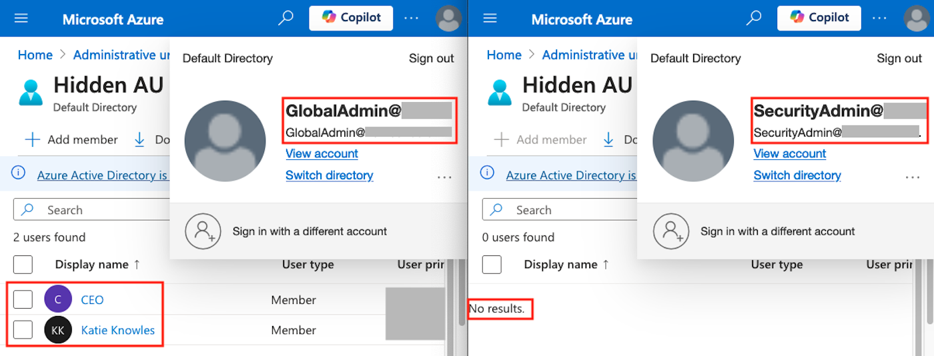The width and height of the screenshot is (934, 356).
Task: Focus Search field in left window
Action: tap(91, 210)
